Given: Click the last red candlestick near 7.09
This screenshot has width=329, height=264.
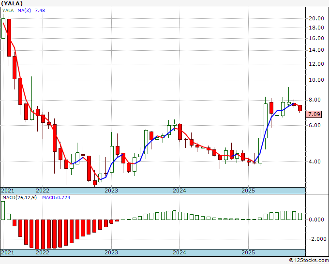Looking at the screenshot, I should click(300, 108).
